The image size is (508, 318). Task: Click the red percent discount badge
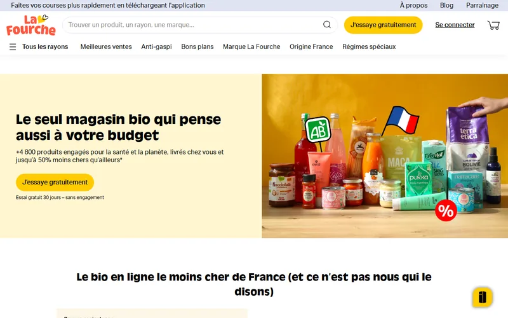(446, 211)
